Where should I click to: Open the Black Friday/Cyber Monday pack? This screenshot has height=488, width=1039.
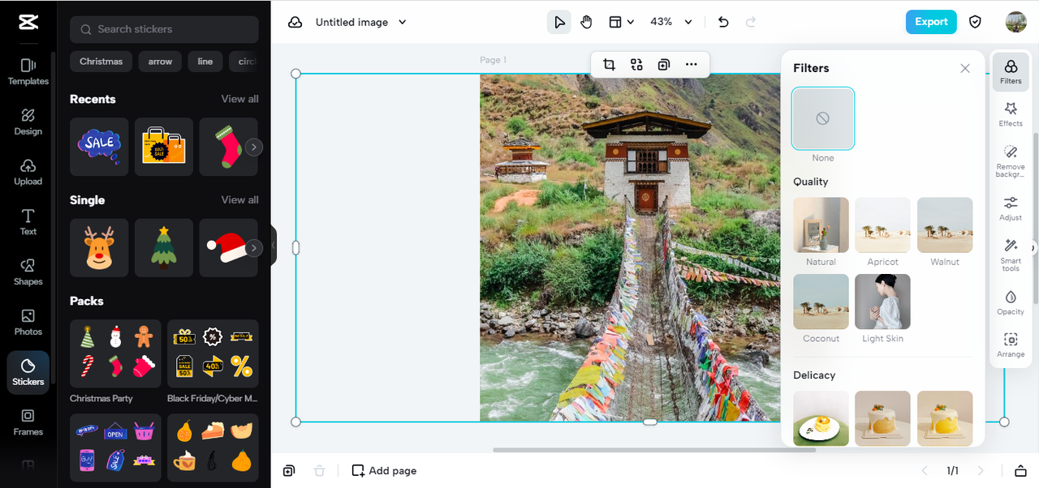pyautogui.click(x=213, y=353)
